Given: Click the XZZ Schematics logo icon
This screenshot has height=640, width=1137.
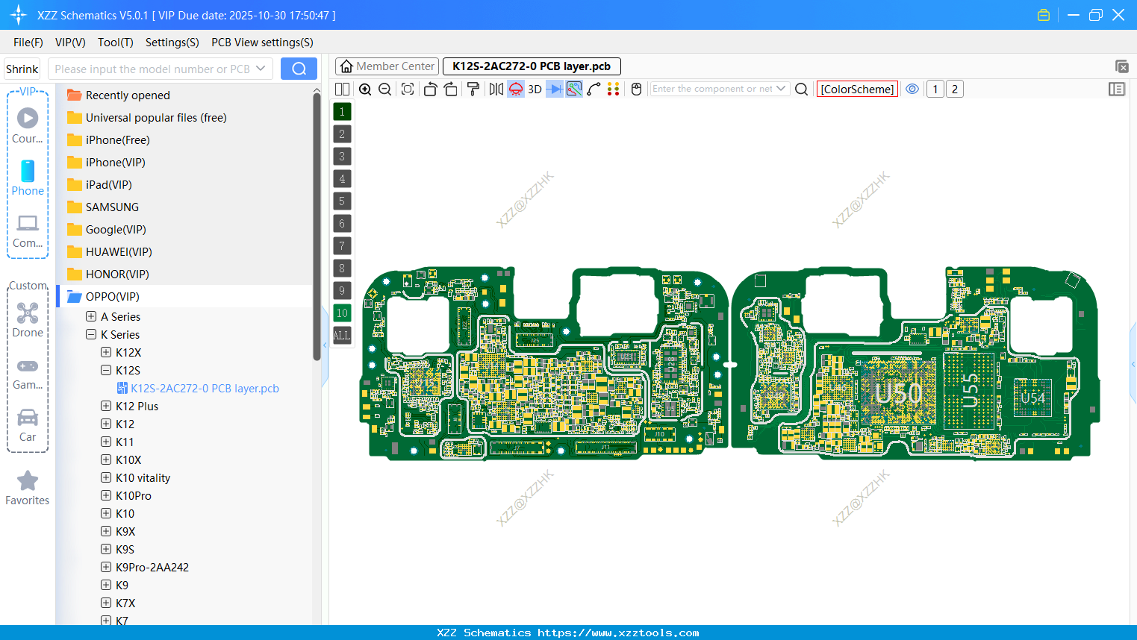Looking at the screenshot, I should click(18, 15).
